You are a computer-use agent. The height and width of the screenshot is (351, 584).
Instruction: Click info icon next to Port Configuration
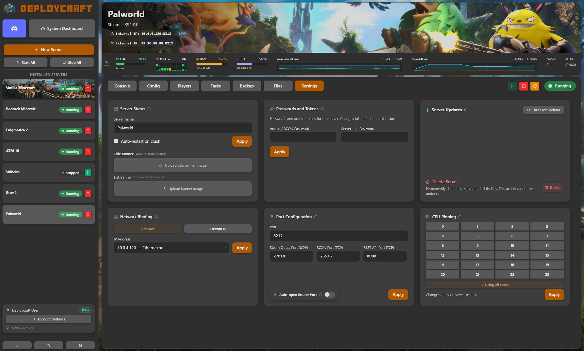(x=316, y=217)
